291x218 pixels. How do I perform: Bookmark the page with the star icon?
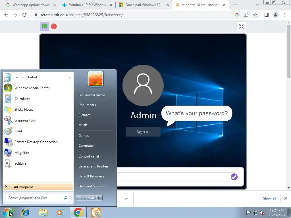[x=255, y=15]
